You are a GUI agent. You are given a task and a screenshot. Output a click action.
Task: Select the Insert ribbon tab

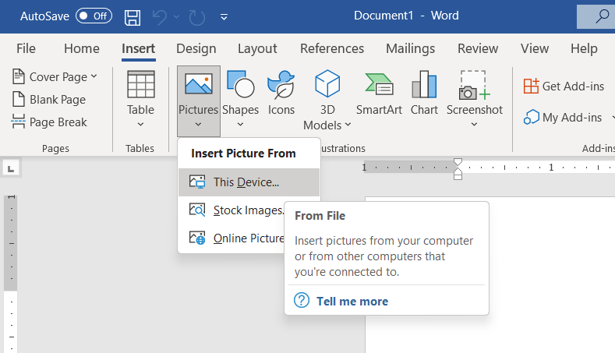click(139, 48)
